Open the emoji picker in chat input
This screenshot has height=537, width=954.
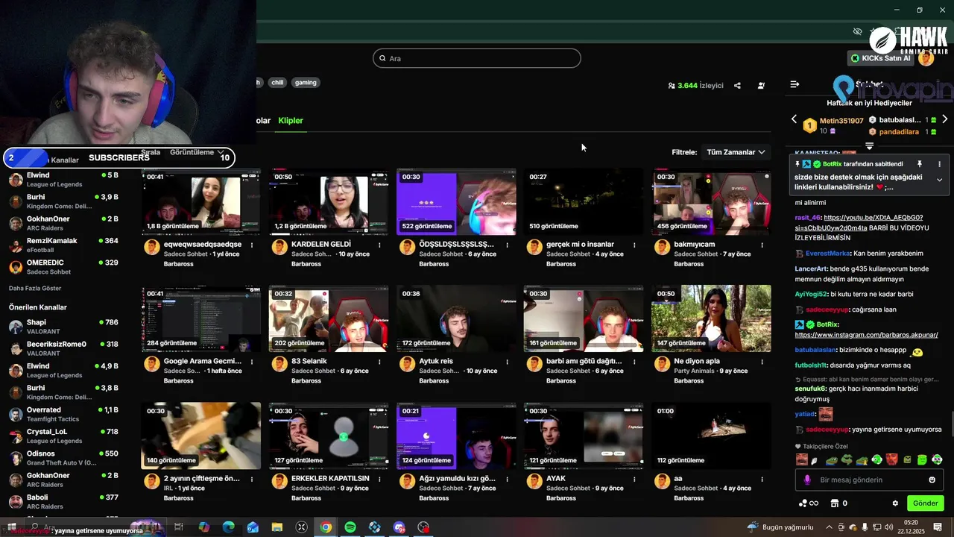pos(932,480)
